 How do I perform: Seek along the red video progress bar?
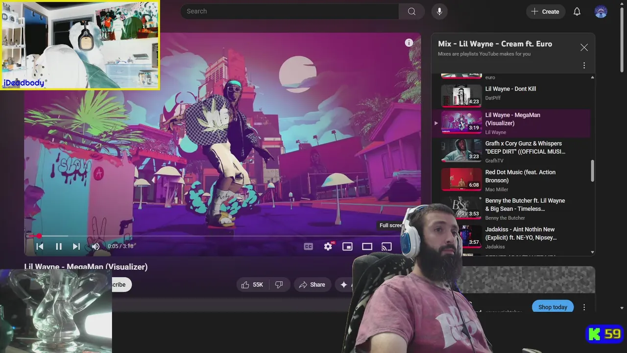223,236
